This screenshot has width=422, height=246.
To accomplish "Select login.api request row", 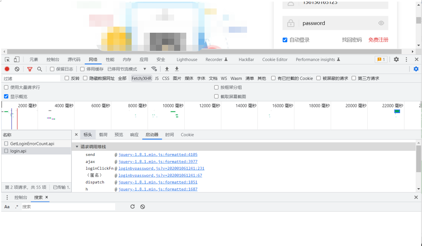I will pyautogui.click(x=36, y=151).
